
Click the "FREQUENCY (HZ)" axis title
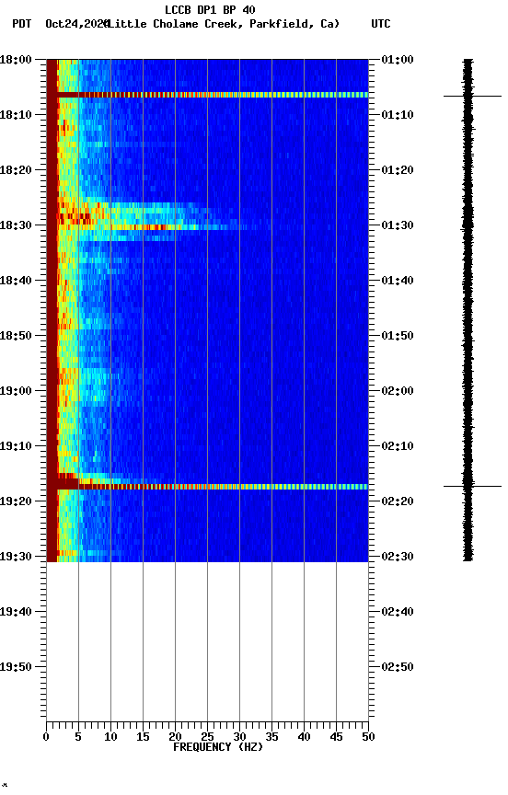[218, 747]
